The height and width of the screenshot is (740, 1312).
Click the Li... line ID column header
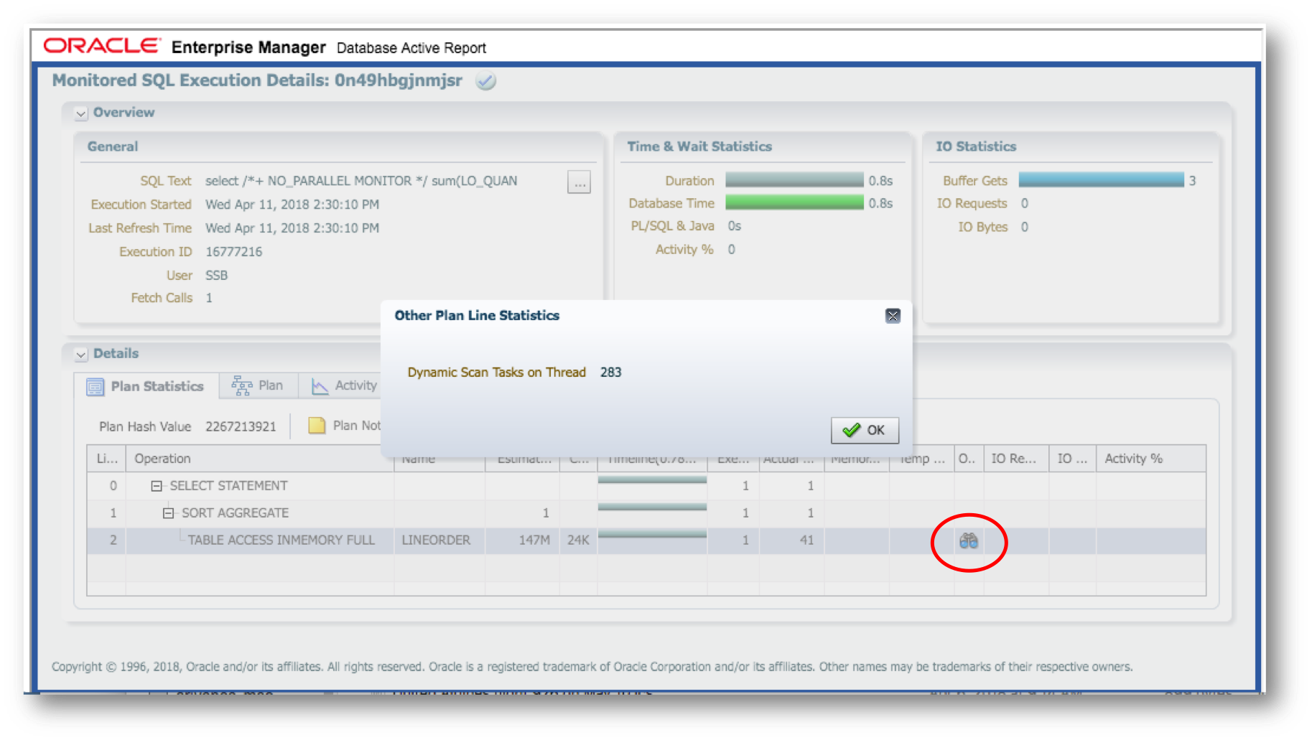point(106,459)
